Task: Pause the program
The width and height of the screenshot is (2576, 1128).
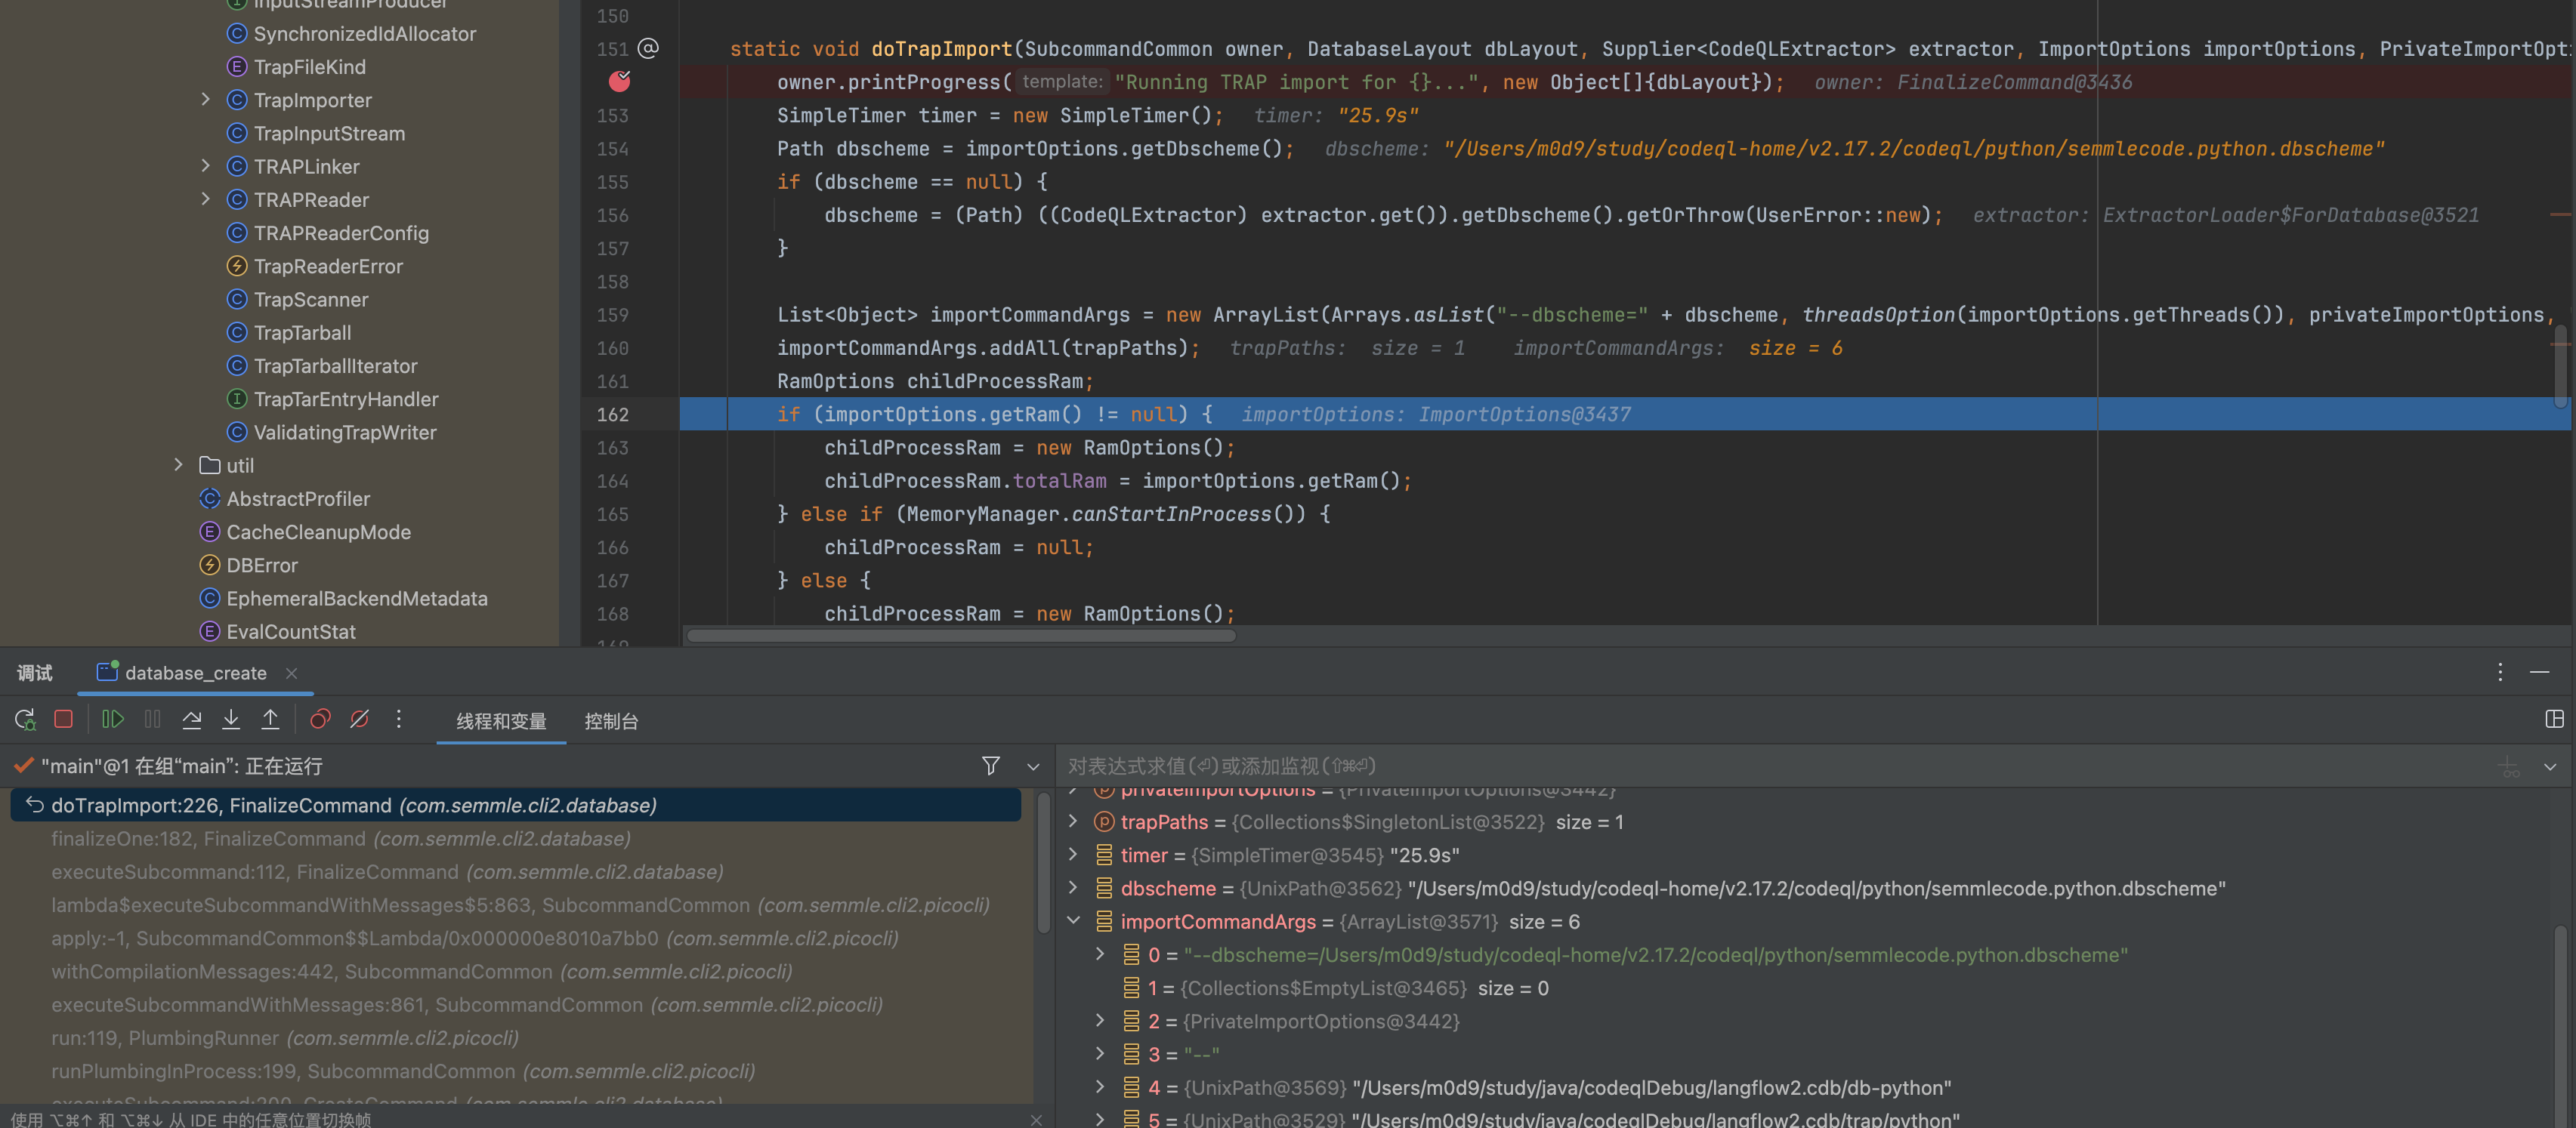Action: [x=152, y=720]
